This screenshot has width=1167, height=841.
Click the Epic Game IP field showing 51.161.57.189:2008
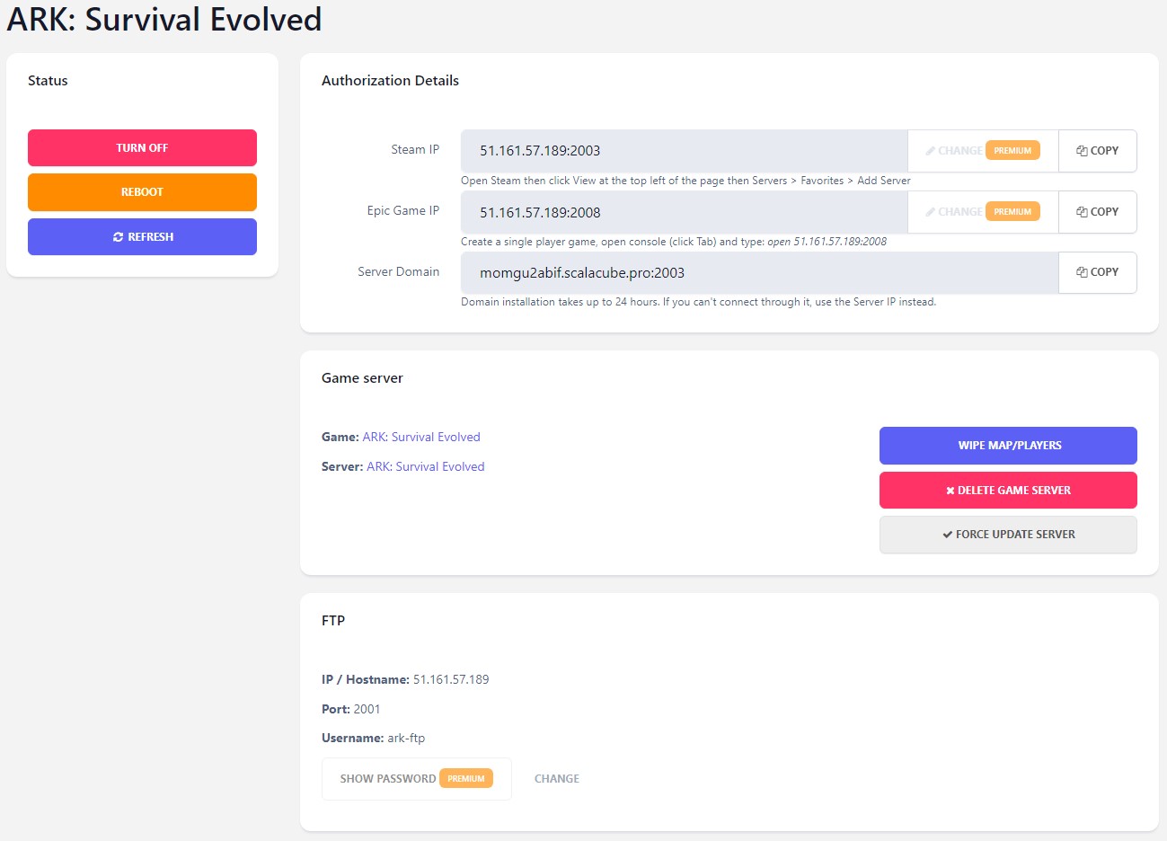684,212
